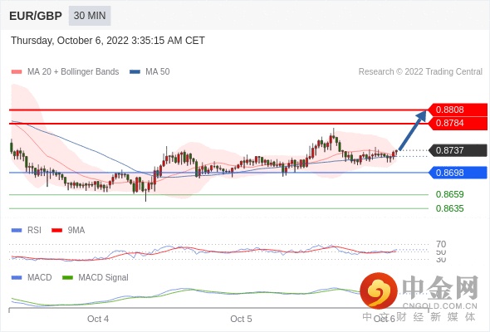
Task: Click Research © 2022 Trading Central credit
Action: coord(420,72)
